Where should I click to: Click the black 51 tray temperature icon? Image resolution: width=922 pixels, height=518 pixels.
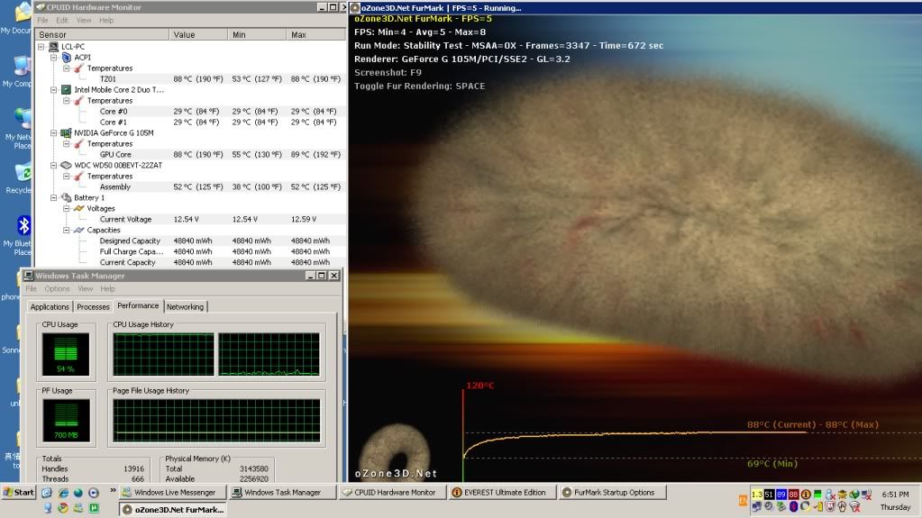[x=769, y=495]
